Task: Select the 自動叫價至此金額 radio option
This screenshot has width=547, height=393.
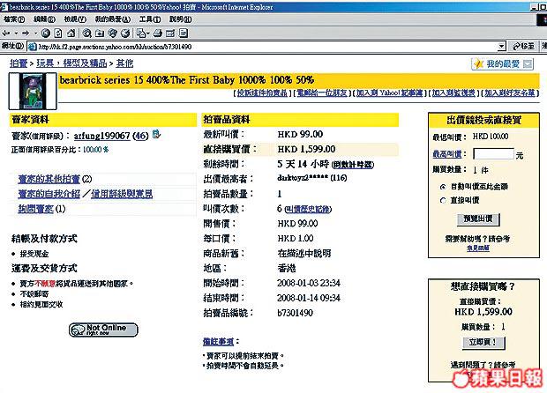Action: pyautogui.click(x=443, y=187)
